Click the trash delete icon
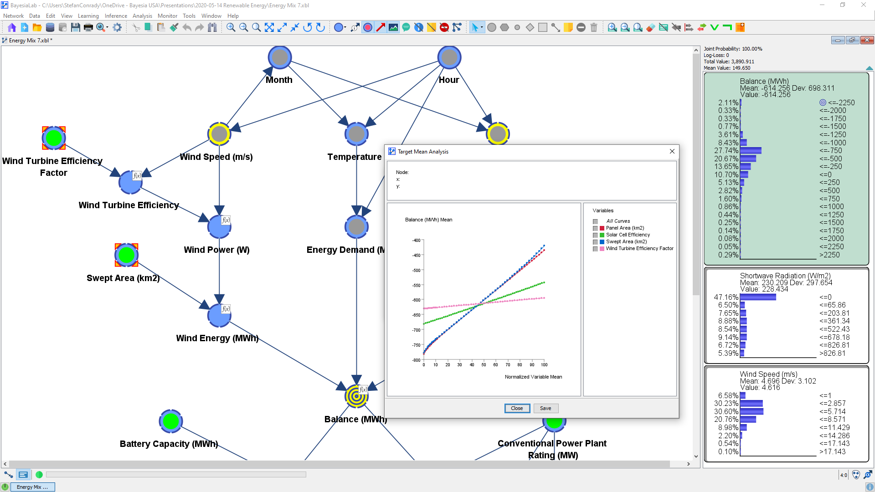The width and height of the screenshot is (875, 492). click(x=594, y=28)
